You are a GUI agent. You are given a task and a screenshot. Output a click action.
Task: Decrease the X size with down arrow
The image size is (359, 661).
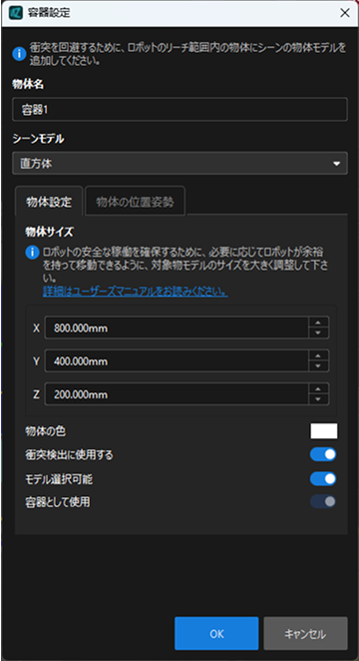[318, 333]
